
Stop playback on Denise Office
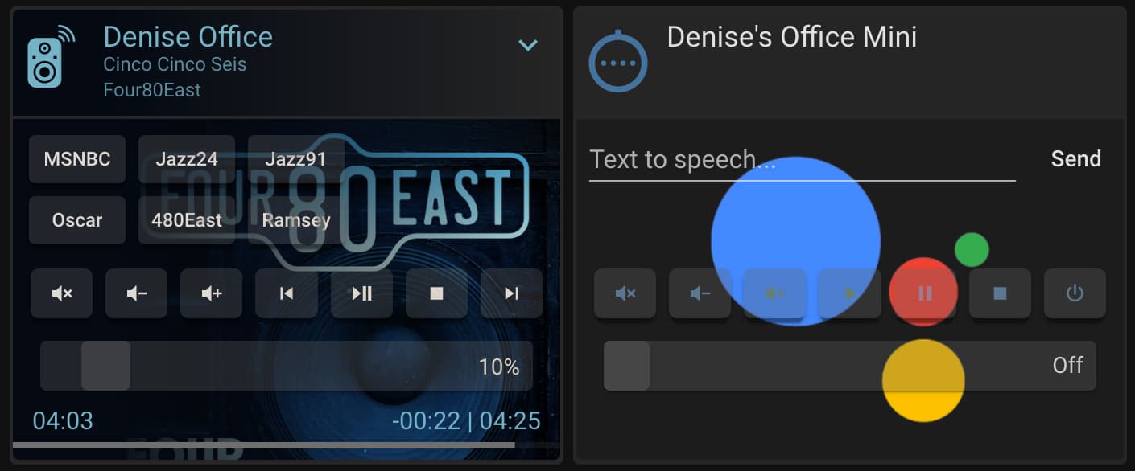pos(435,293)
